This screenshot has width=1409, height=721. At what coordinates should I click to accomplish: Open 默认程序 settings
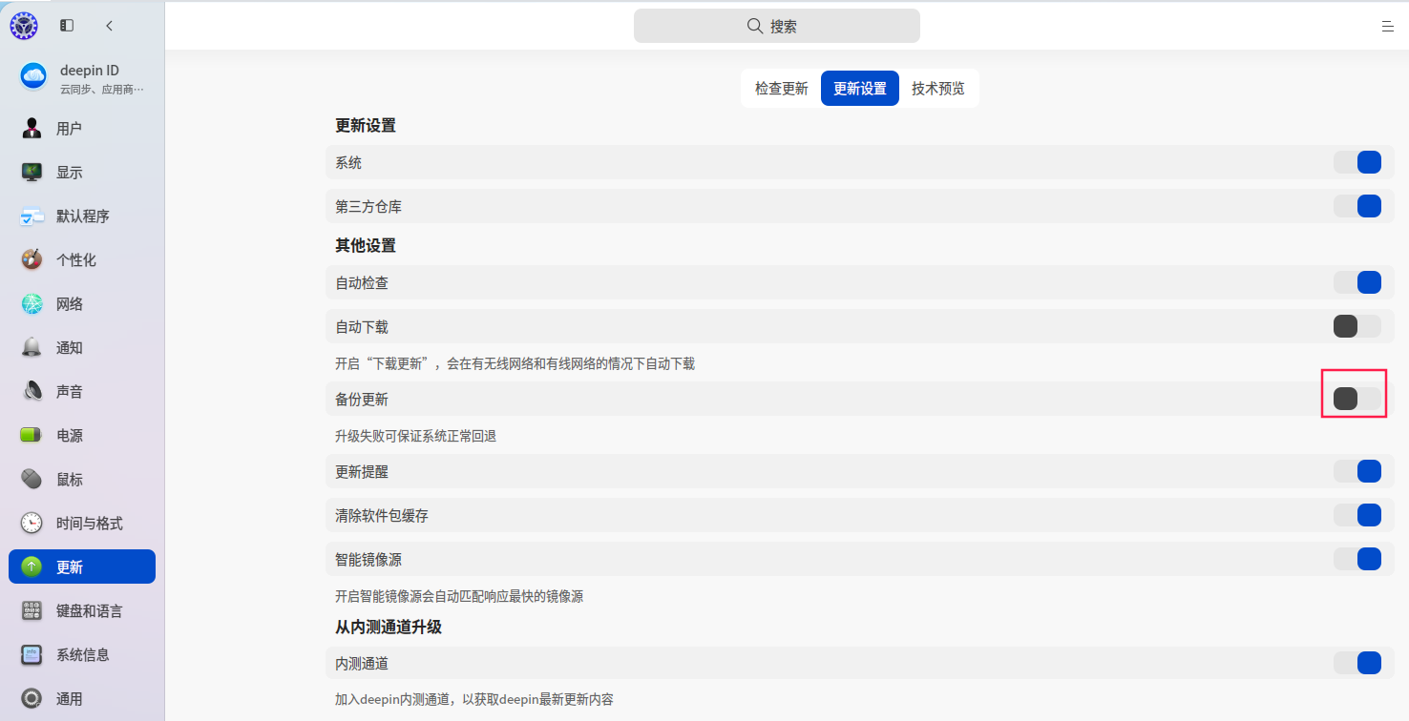click(82, 216)
